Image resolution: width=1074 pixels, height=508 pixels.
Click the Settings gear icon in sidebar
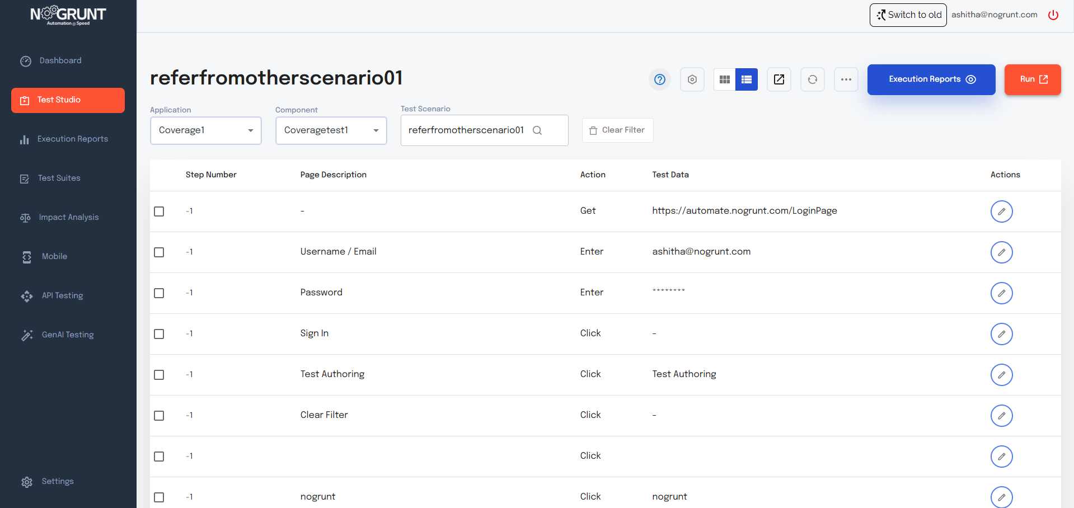(27, 482)
